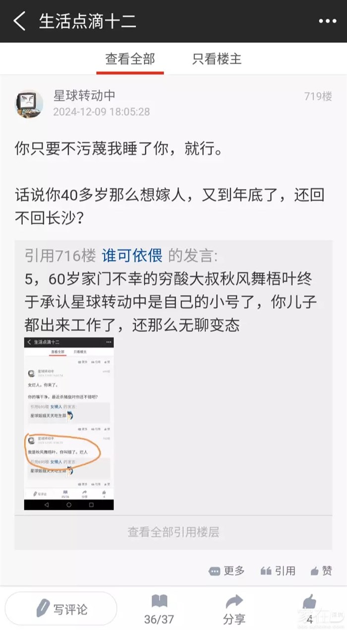Viewport: 347px width, 630px height.
Task: Tap the 分享 share arrow icon
Action: click(x=234, y=602)
